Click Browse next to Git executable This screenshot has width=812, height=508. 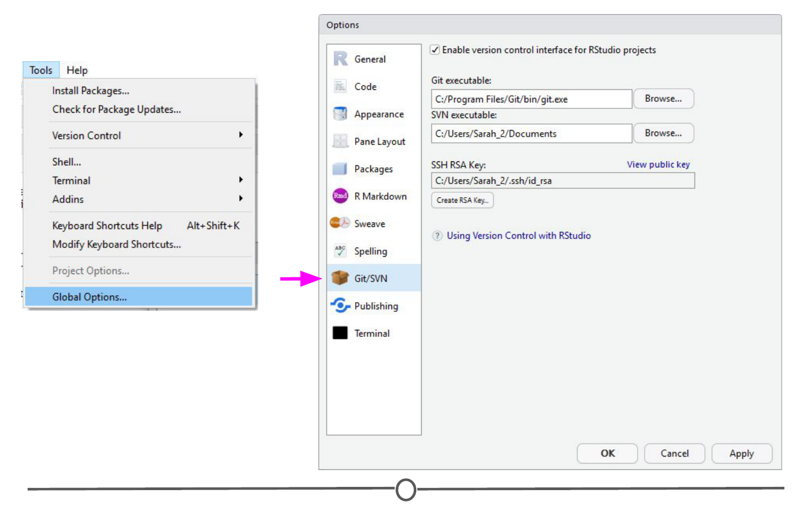pos(663,99)
